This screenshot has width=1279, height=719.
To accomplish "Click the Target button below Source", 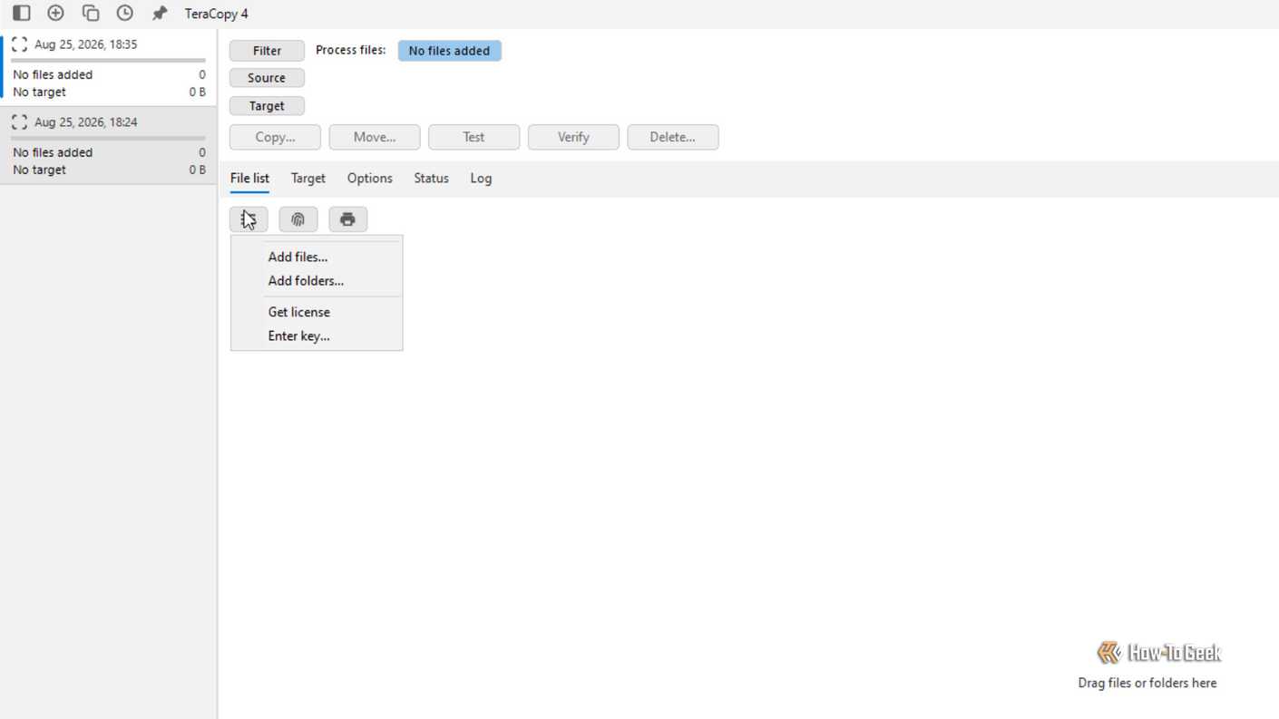I will 267,106.
